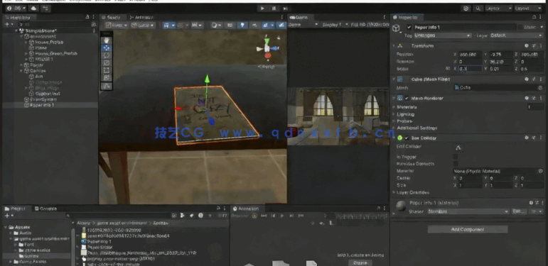548x266 pixels.
Task: Select the Inspector tab
Action: pos(407,17)
